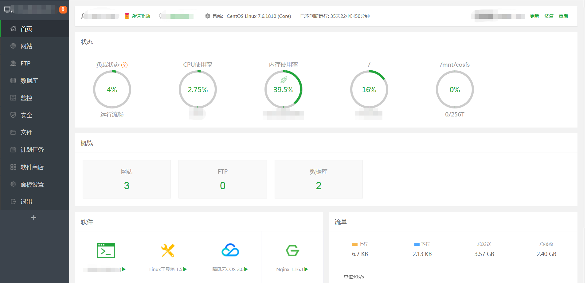Click the rocket icon in the memory gauge
587x283 pixels.
click(284, 80)
